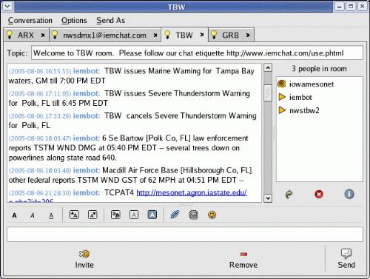Open the Send As menu
Image resolution: width=370 pixels, height=279 pixels.
click(x=111, y=21)
